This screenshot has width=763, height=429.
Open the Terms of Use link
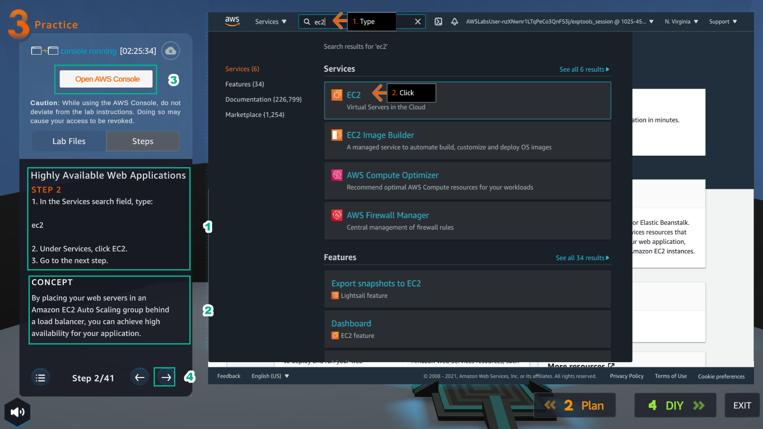tap(670, 376)
